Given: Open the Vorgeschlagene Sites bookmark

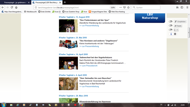Looking at the screenshot, I should (x=98, y=12).
